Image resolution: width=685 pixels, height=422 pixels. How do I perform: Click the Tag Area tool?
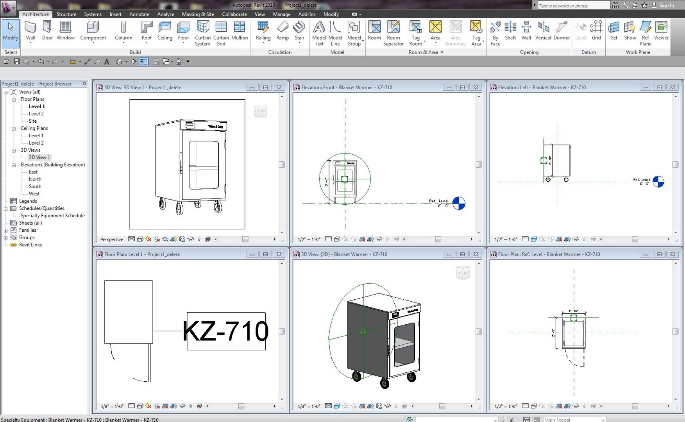pyautogui.click(x=476, y=34)
